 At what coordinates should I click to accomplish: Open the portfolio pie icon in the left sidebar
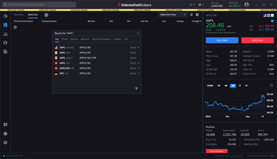point(5,16)
